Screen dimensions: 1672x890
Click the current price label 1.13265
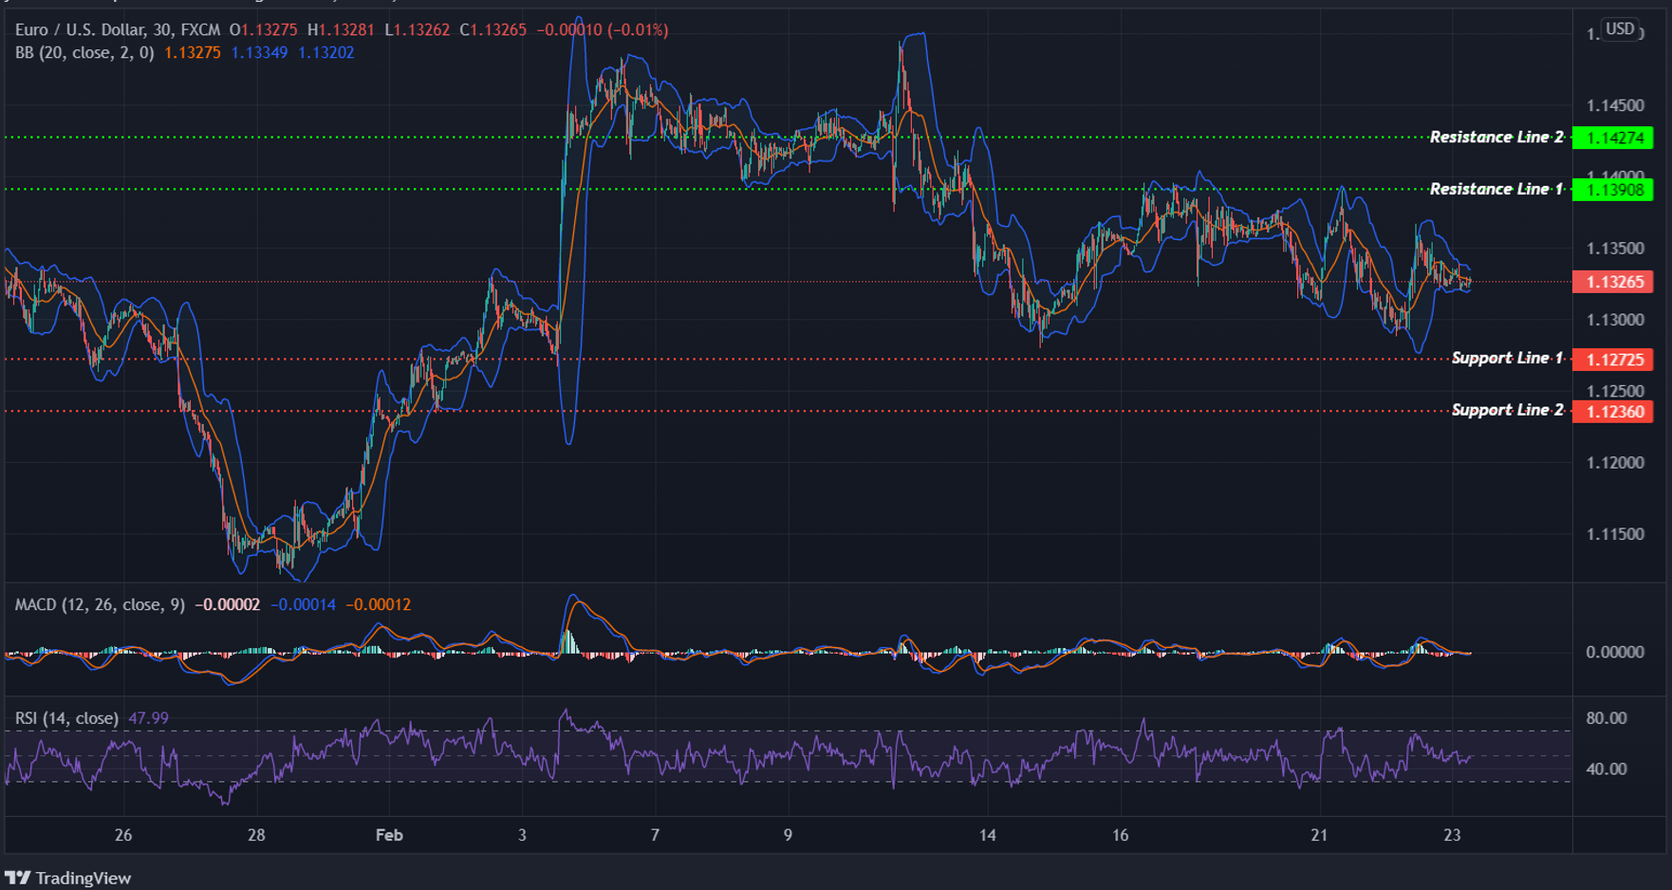[1615, 282]
